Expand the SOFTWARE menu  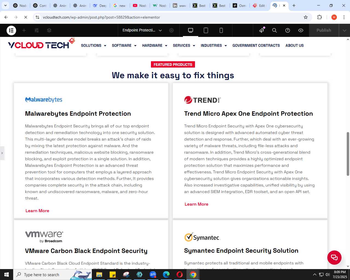click(x=124, y=45)
